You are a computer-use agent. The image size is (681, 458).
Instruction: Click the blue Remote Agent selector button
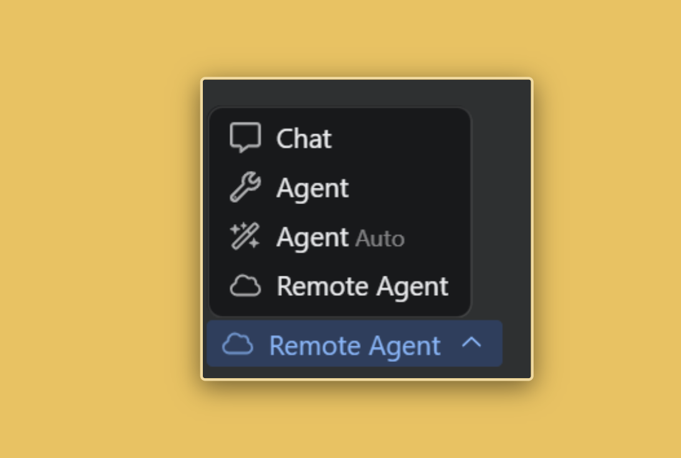(355, 344)
